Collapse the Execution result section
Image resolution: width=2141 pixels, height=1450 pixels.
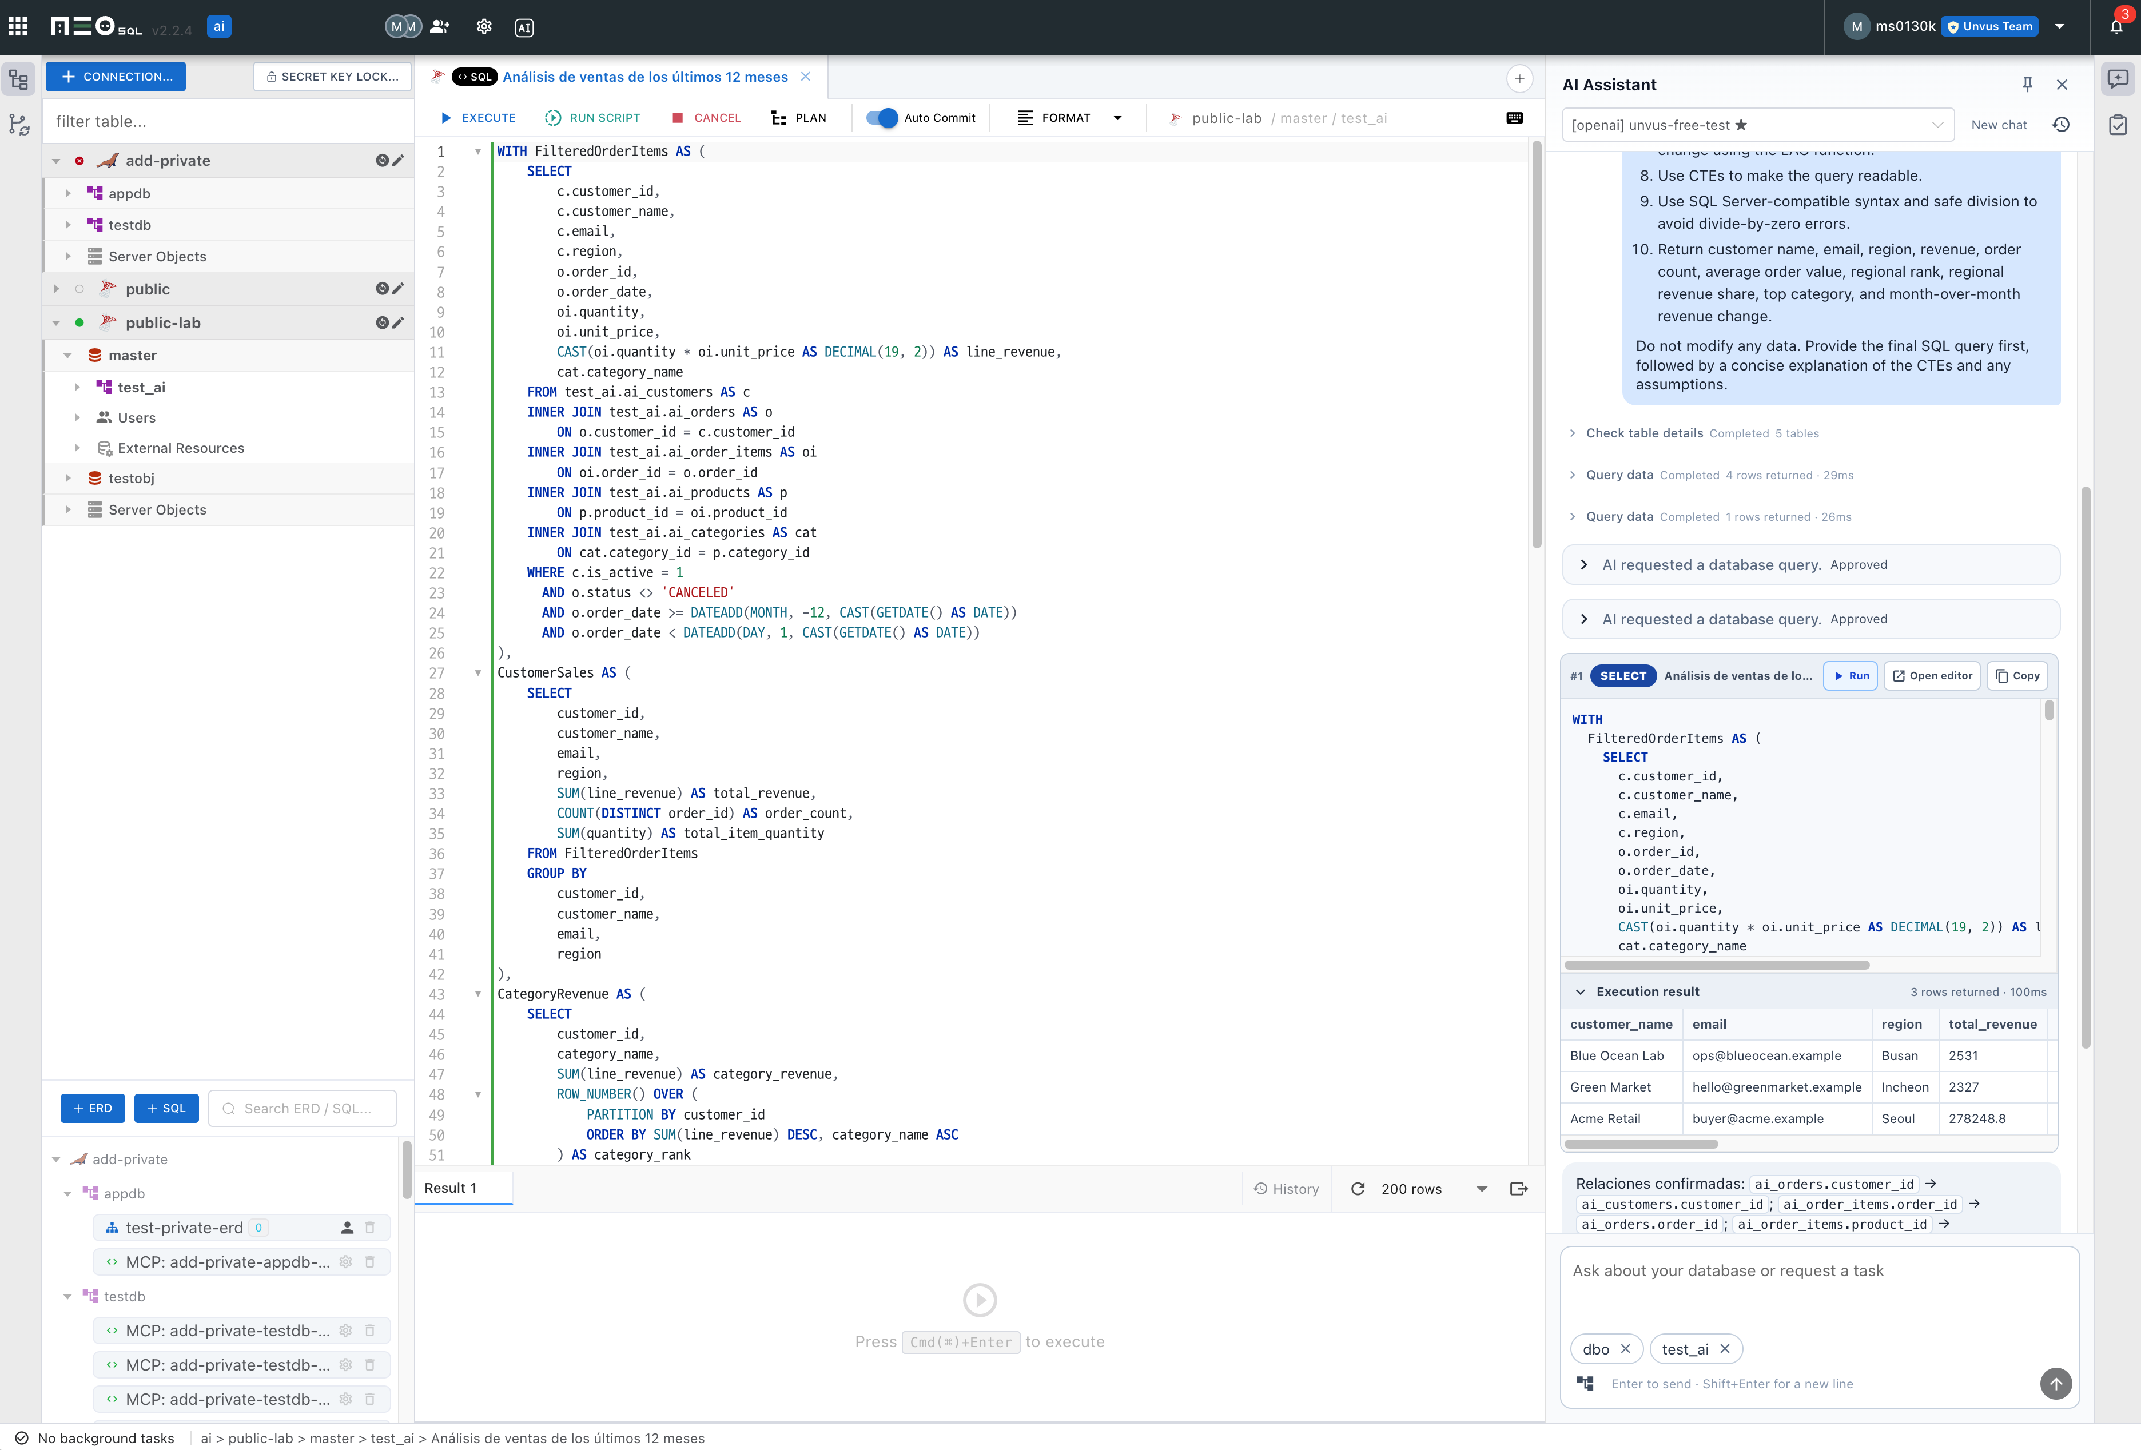pos(1580,991)
